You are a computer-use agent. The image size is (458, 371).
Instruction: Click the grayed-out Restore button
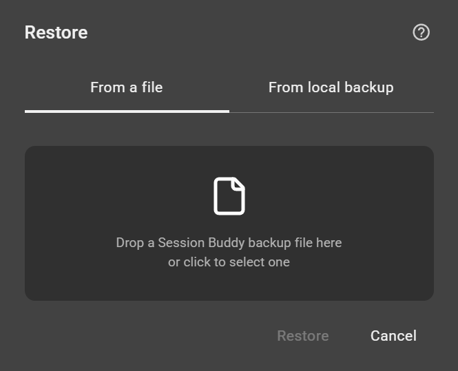click(x=303, y=336)
